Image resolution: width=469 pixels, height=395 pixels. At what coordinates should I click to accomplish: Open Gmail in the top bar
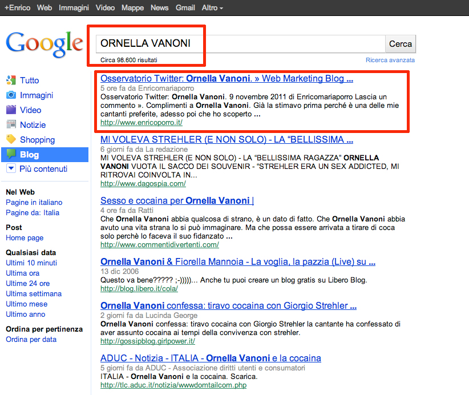(185, 8)
